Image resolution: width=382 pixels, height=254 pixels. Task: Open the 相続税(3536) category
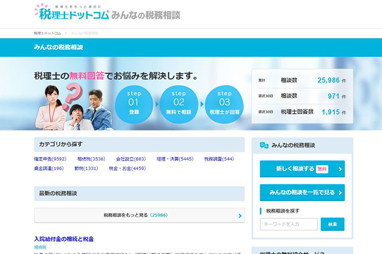point(91,159)
